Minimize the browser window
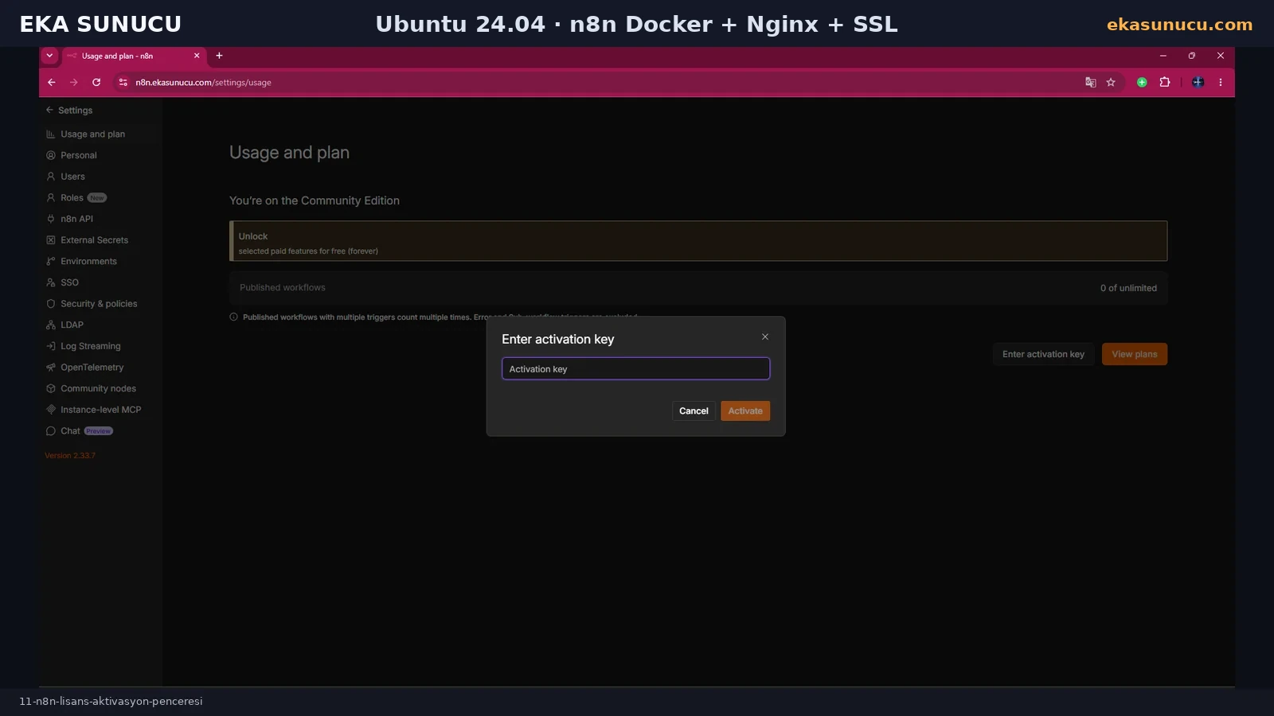The image size is (1274, 716). coord(1163,56)
